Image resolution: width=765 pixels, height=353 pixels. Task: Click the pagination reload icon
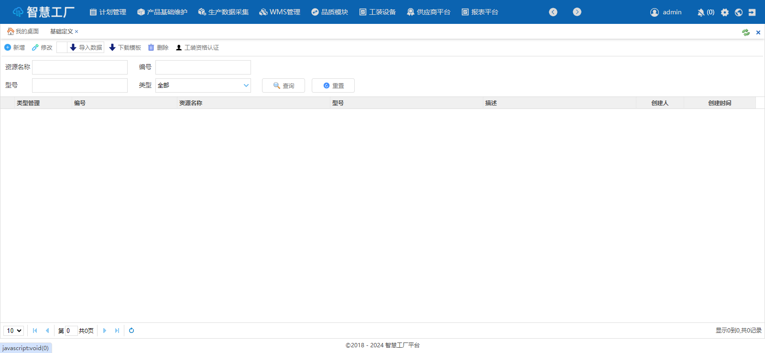tap(131, 331)
